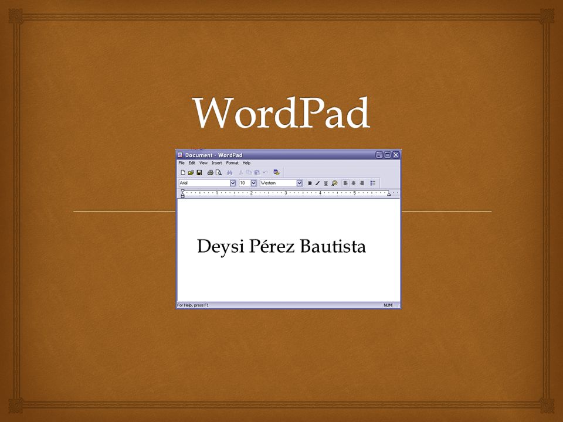563x422 pixels.
Task: Open the Insert menu
Action: (216, 163)
